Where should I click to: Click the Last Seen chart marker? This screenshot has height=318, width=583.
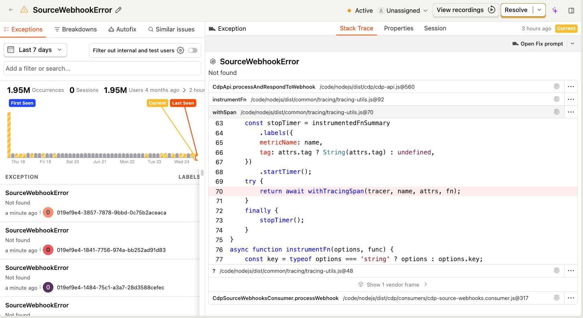(183, 103)
